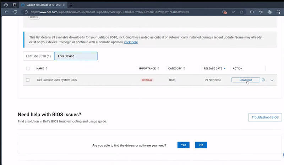Select the This Device tab
This screenshot has height=165, width=284.
(x=76, y=56)
